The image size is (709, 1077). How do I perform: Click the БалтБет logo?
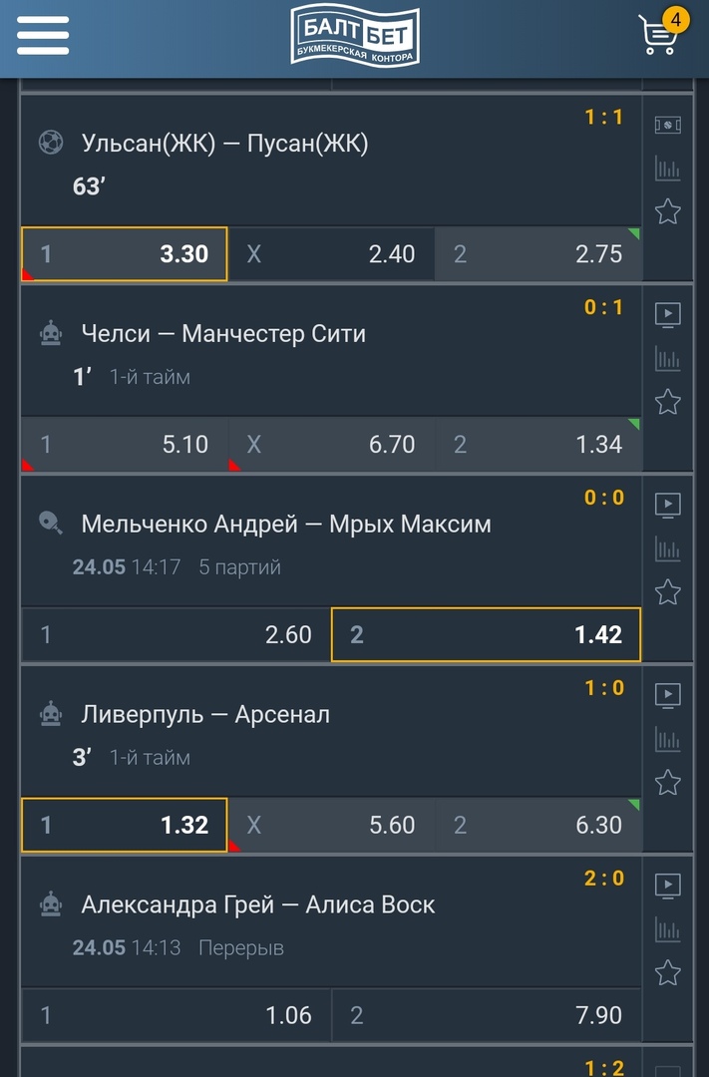(x=355, y=33)
